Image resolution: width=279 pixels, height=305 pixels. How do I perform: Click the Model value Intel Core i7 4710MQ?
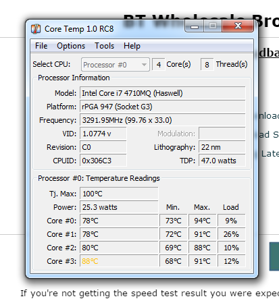163,93
